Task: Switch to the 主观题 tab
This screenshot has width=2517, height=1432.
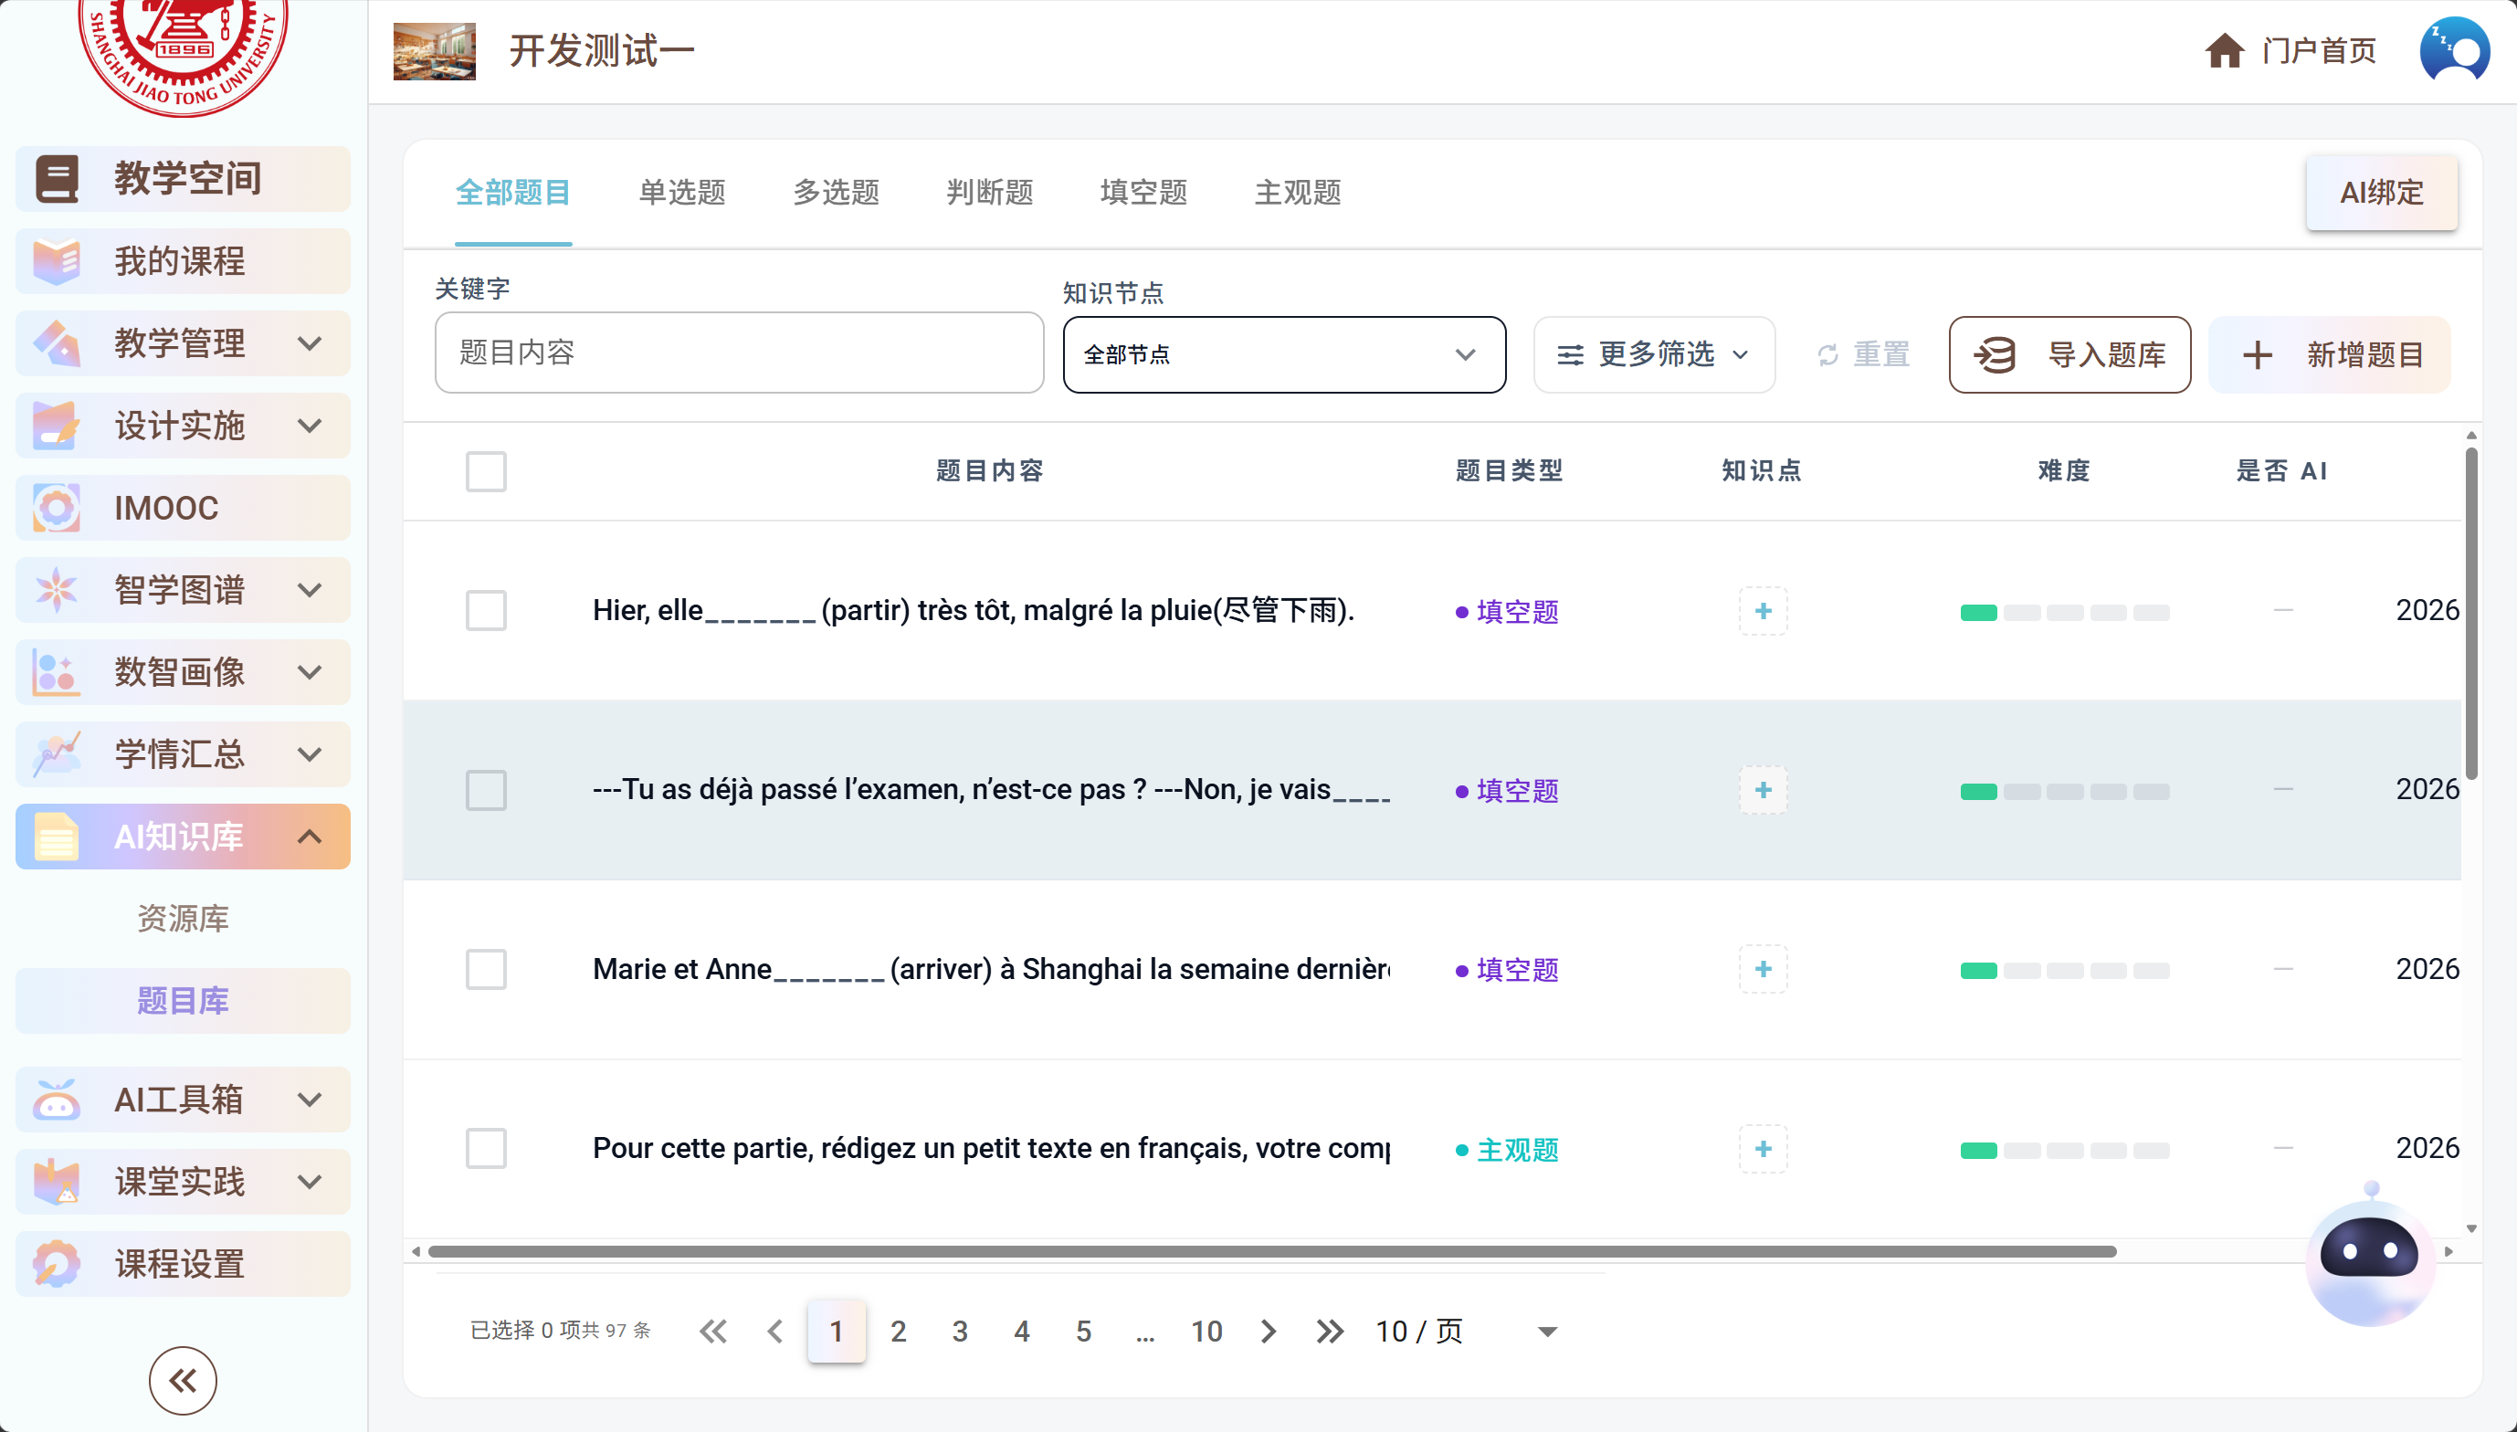Action: tap(1298, 193)
